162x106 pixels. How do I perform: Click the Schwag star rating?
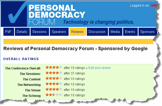pos(54,95)
